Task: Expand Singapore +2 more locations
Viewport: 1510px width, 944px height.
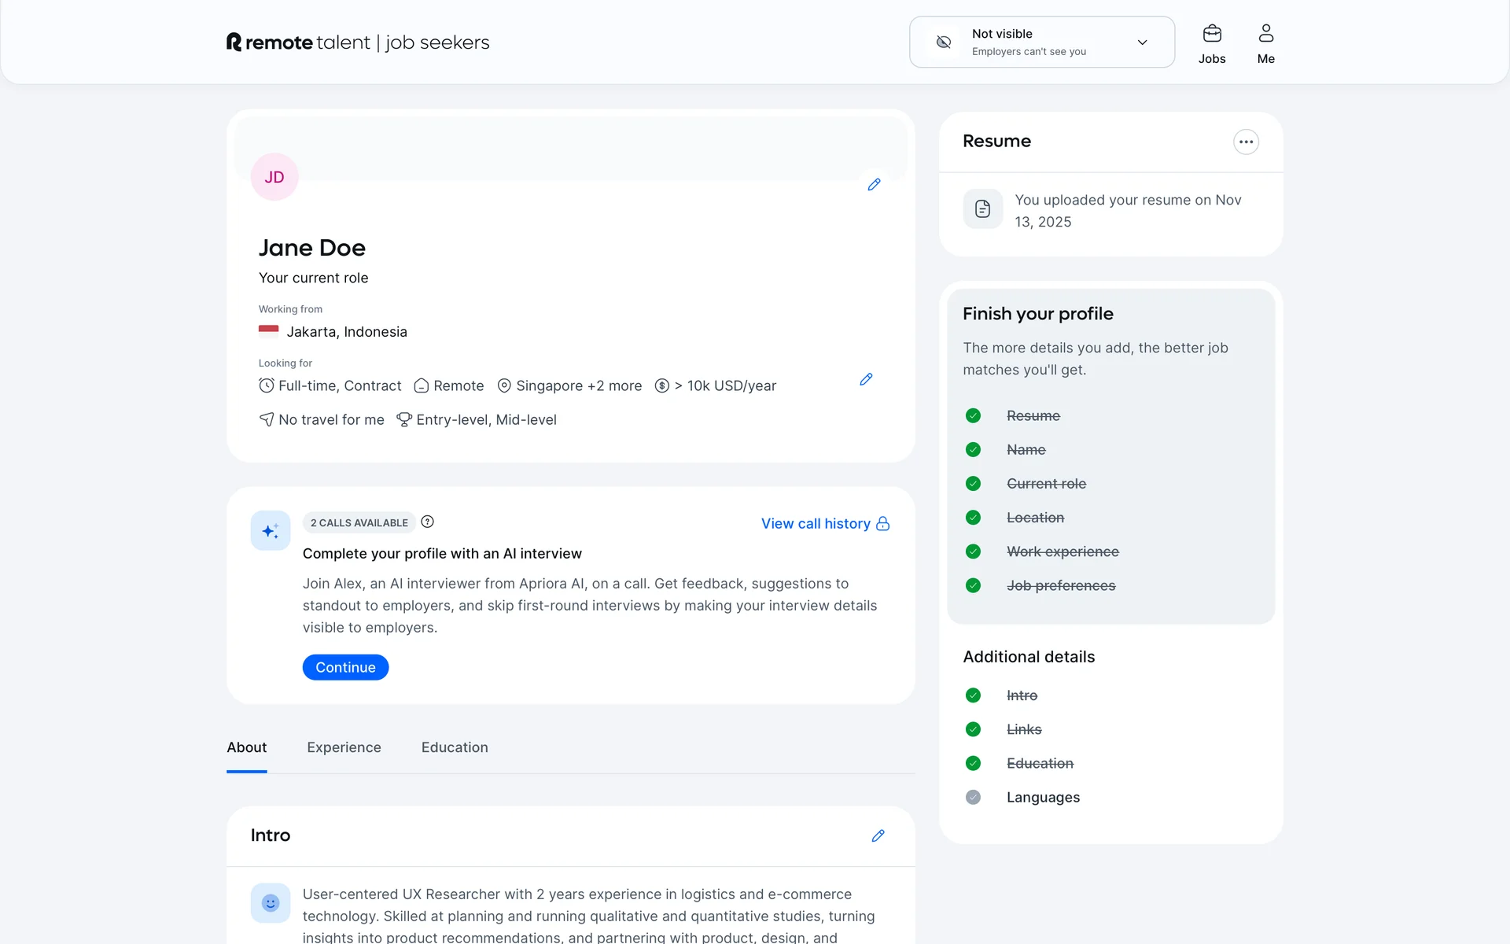Action: pos(579,386)
